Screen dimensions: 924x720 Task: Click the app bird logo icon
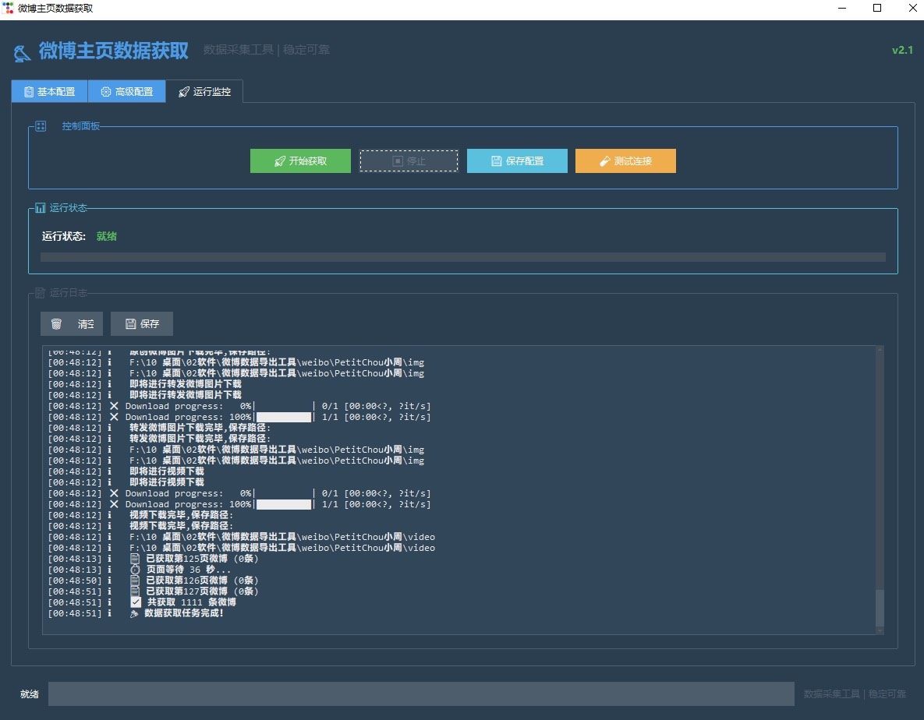coord(22,53)
